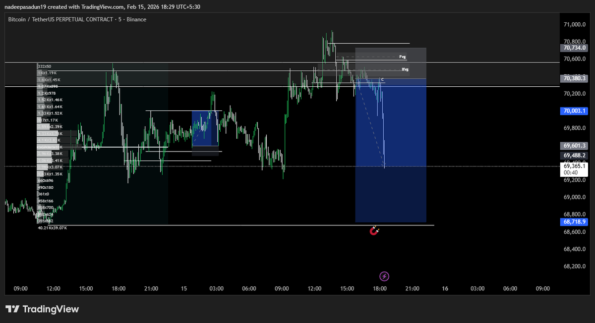Click the 1.52Kx1.46K volume profile row

click(50, 100)
